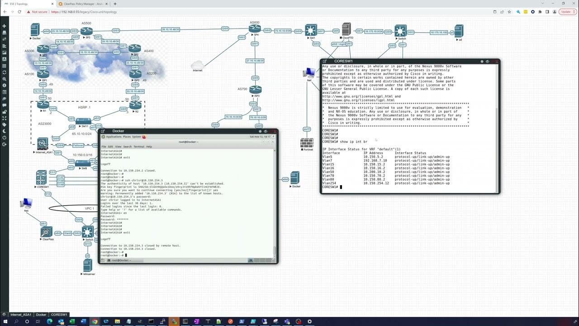579x326 pixels.
Task: Open the pop-out icon on CORESW1 window title
Action: [x=325, y=61]
